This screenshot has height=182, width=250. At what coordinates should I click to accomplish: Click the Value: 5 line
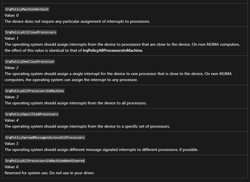12,143
